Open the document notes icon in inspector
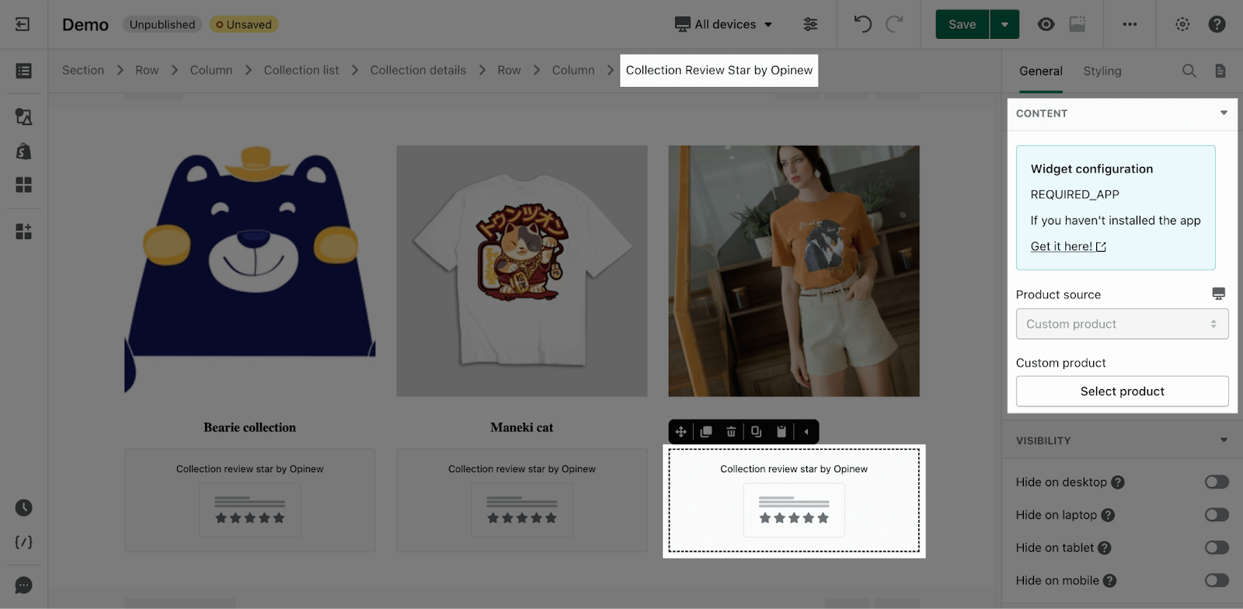The width and height of the screenshot is (1243, 609). 1220,71
